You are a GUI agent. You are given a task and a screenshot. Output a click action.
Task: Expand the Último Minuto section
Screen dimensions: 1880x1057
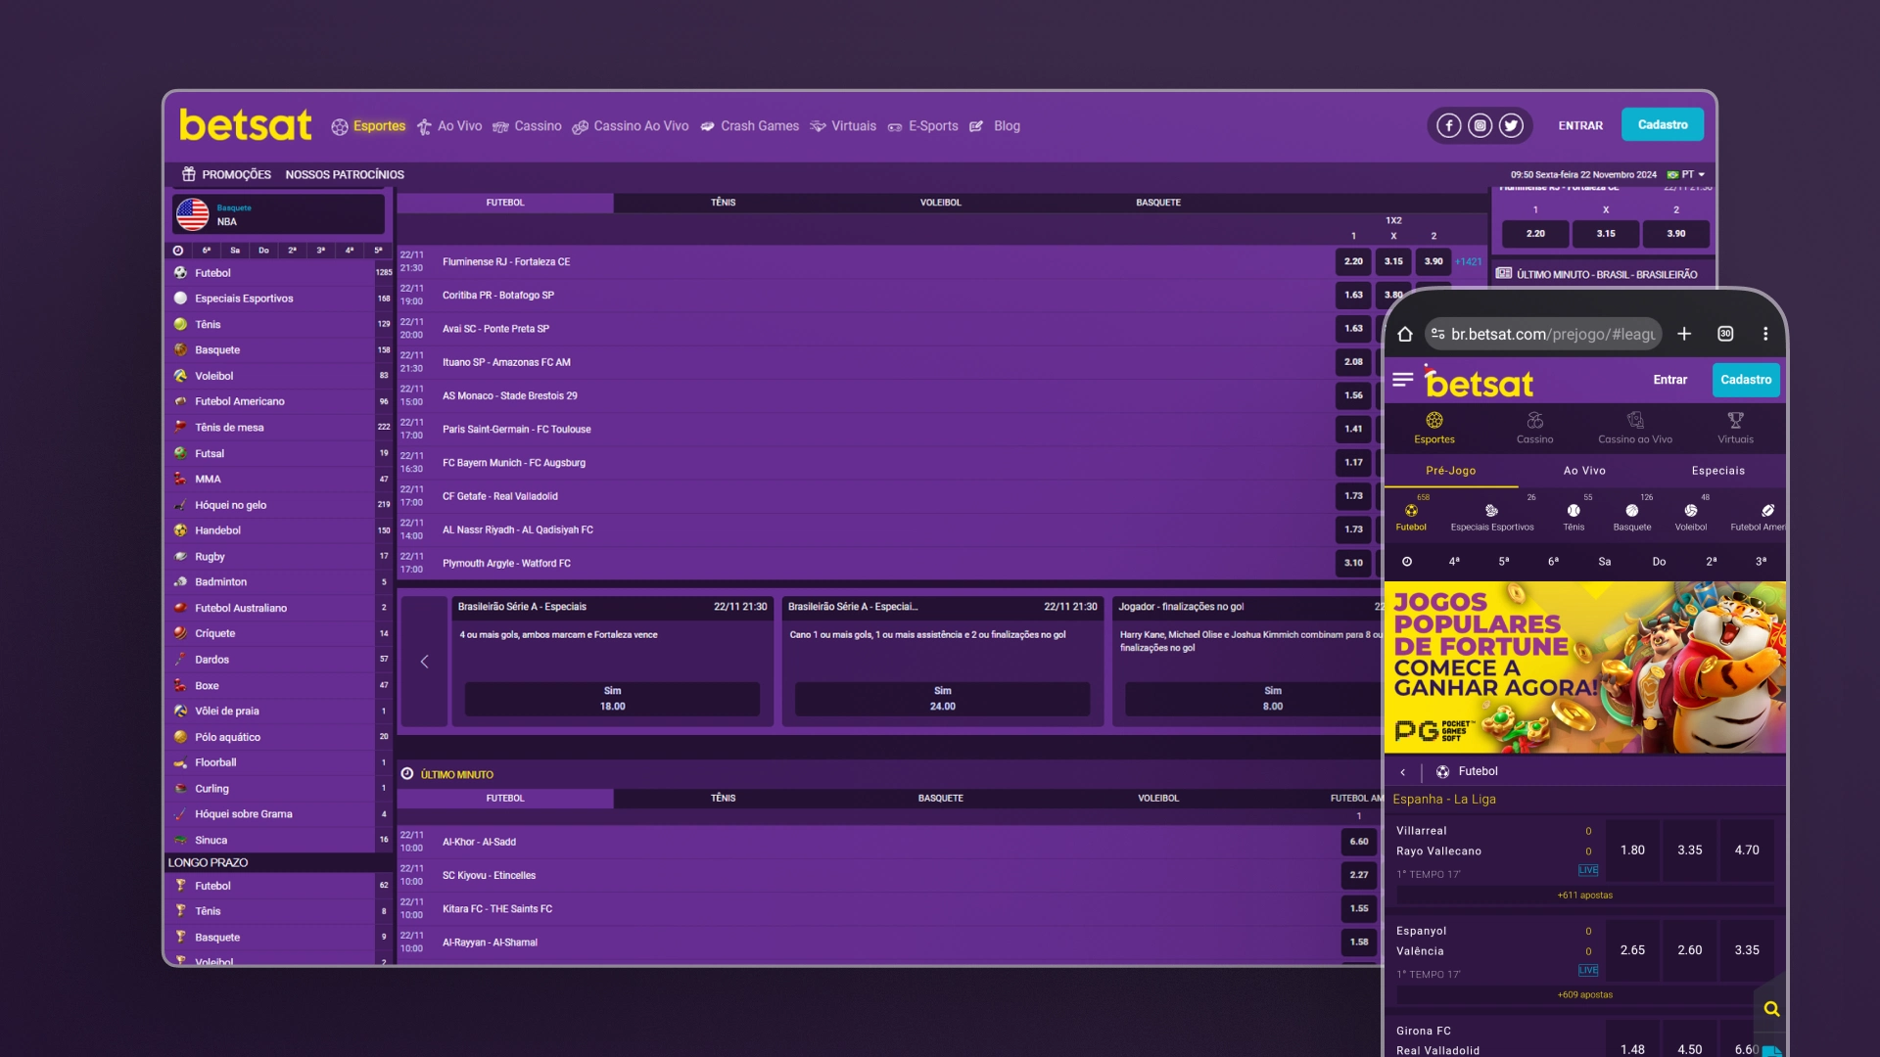457,773
